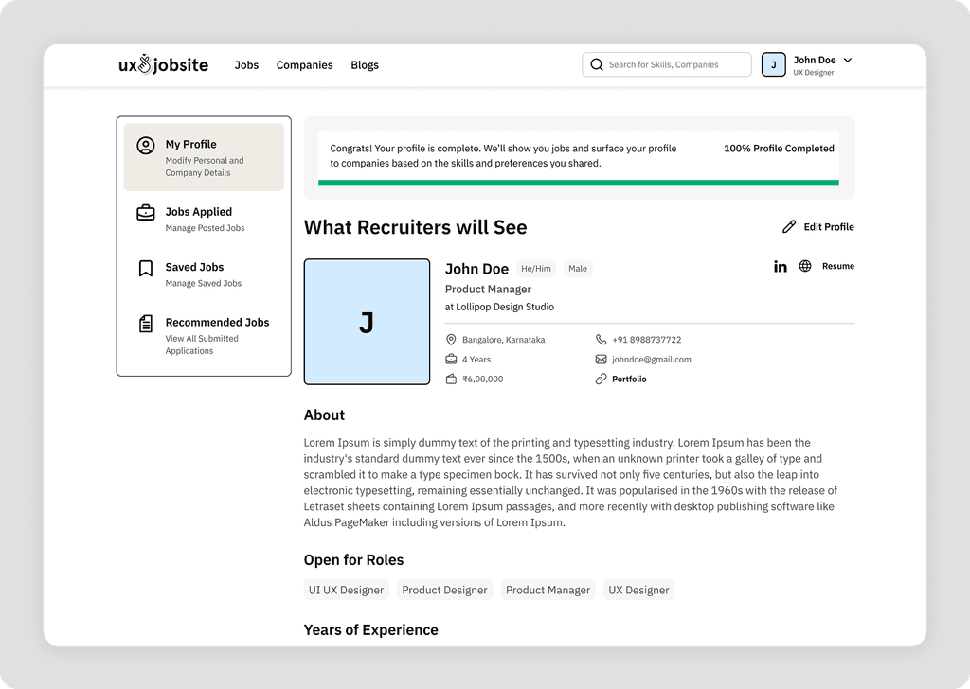The width and height of the screenshot is (970, 689).
Task: Click the Edit Profile pencil icon
Action: coord(789,227)
